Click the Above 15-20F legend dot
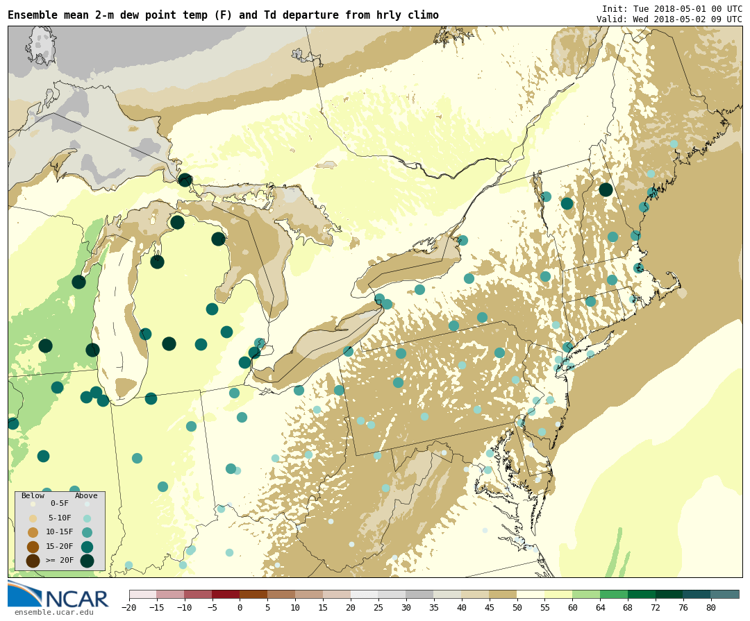 pyautogui.click(x=87, y=547)
